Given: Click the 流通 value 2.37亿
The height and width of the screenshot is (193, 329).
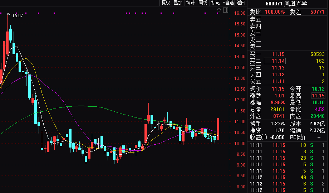Looking at the screenshot, I should [x=317, y=130].
